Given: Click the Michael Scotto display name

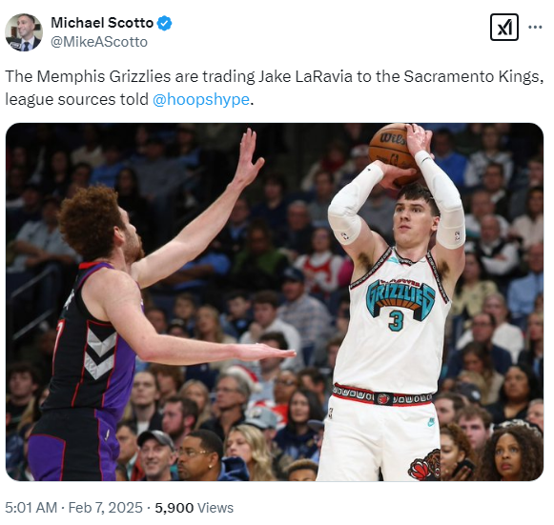Looking at the screenshot, I should tap(102, 23).
